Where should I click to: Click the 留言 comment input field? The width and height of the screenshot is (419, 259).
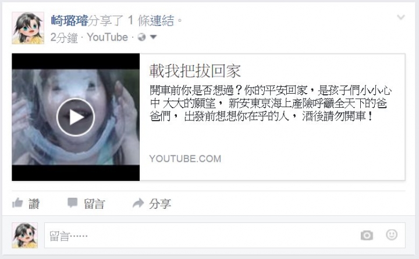click(225, 235)
